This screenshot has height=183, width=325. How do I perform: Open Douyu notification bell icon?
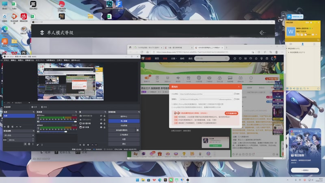pos(256,59)
